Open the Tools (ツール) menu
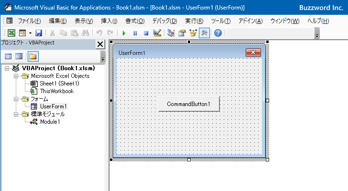This screenshot has width=348, height=191. tap(221, 21)
